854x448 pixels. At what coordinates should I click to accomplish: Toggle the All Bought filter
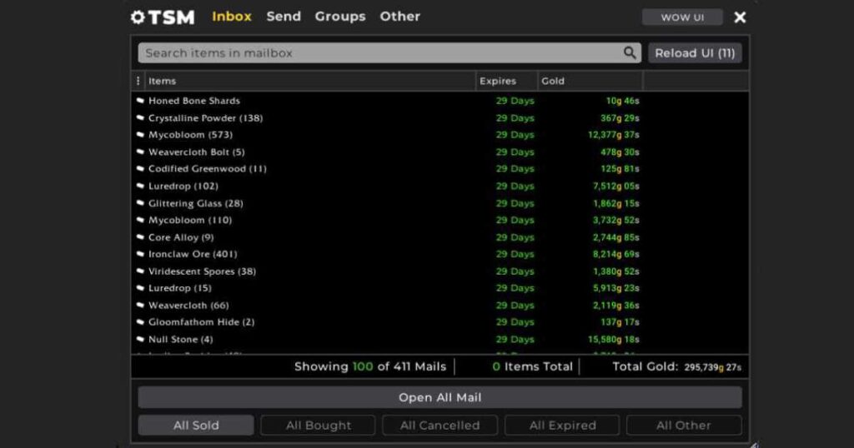click(318, 426)
